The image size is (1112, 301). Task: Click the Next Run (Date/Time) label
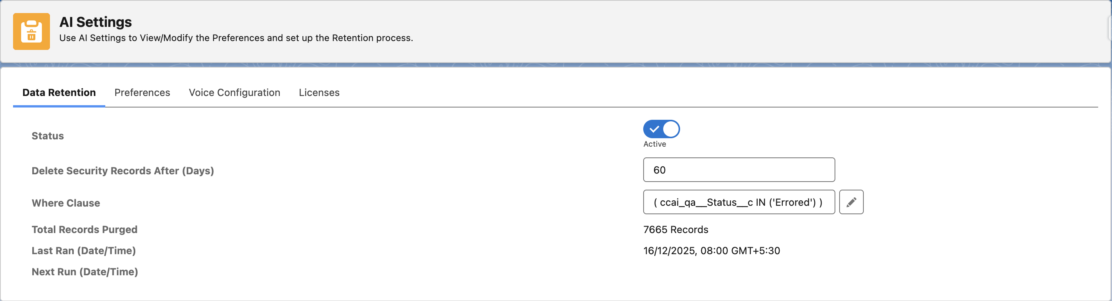[x=85, y=272]
